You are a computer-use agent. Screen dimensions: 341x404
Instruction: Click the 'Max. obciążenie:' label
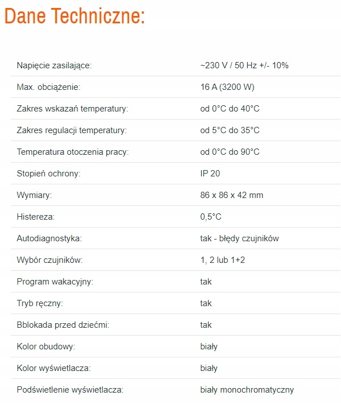(x=48, y=87)
